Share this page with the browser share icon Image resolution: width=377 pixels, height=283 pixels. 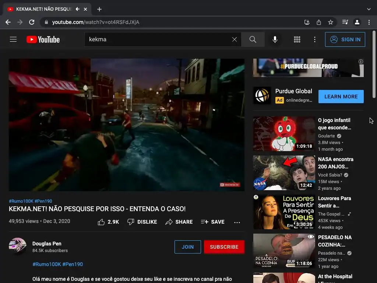click(x=318, y=22)
